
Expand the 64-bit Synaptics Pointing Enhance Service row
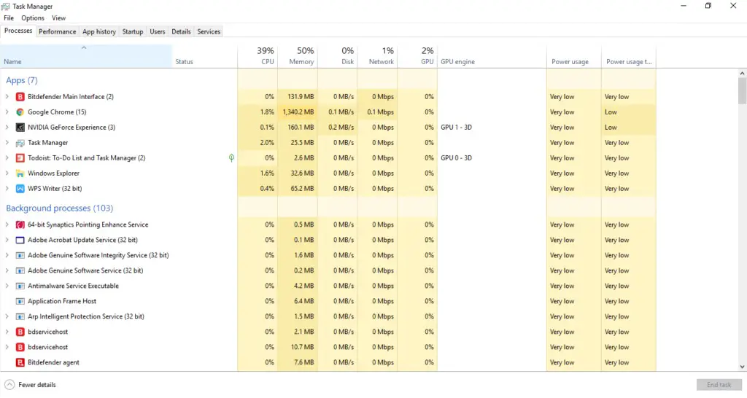click(x=7, y=225)
